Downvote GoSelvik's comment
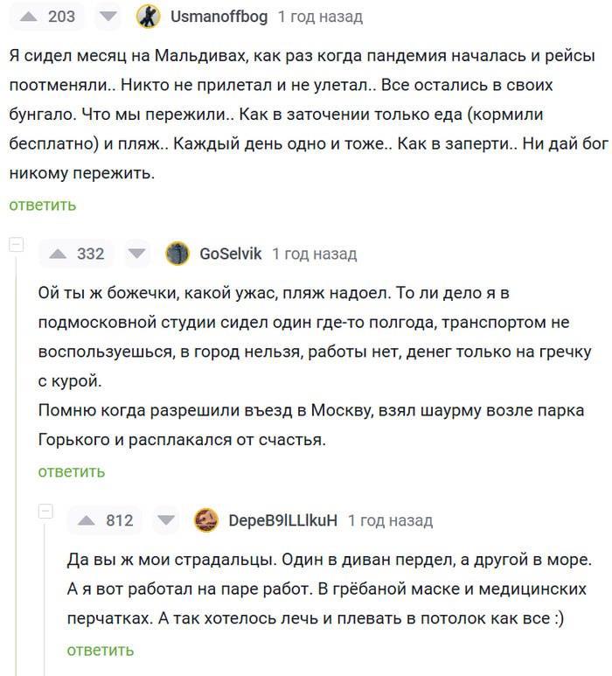The width and height of the screenshot is (612, 676). (136, 254)
